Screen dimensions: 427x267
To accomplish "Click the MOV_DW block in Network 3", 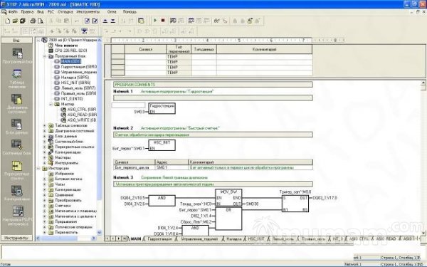I will pos(228,197).
